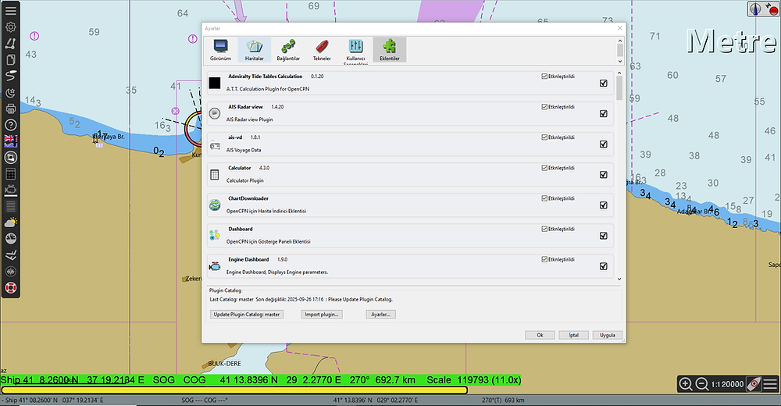Screen dimensions: 781x406
Task: Click the UK flag tide tables icon
Action: click(x=10, y=141)
